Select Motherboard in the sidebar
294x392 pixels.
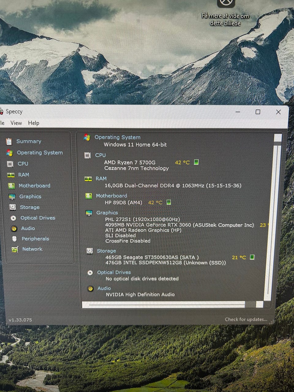35,186
